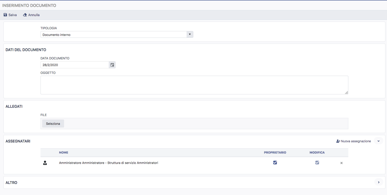This screenshot has height=195, width=387.
Task: Open the Tipologia dropdown arrow
Action: [190, 35]
